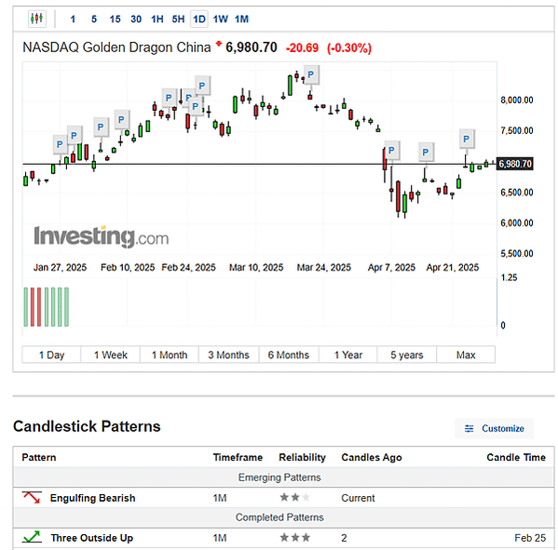The image size is (558, 550).
Task: Click the Feb 25 candle time cell
Action: click(x=530, y=538)
